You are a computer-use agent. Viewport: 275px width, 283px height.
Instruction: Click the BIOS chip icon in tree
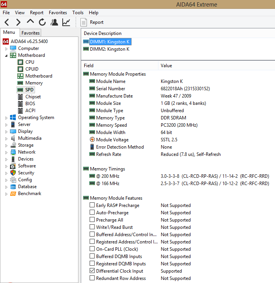[20, 104]
